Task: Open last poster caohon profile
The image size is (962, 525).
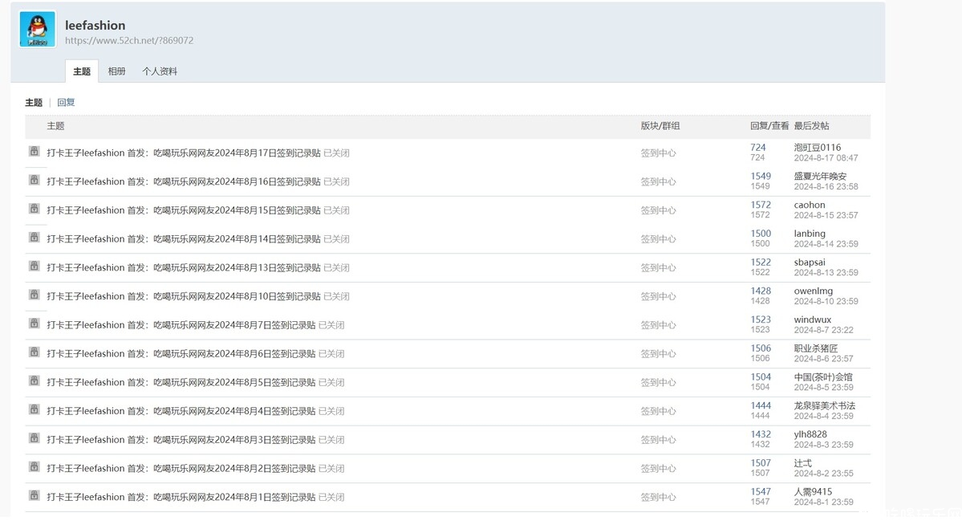Action: (810, 205)
